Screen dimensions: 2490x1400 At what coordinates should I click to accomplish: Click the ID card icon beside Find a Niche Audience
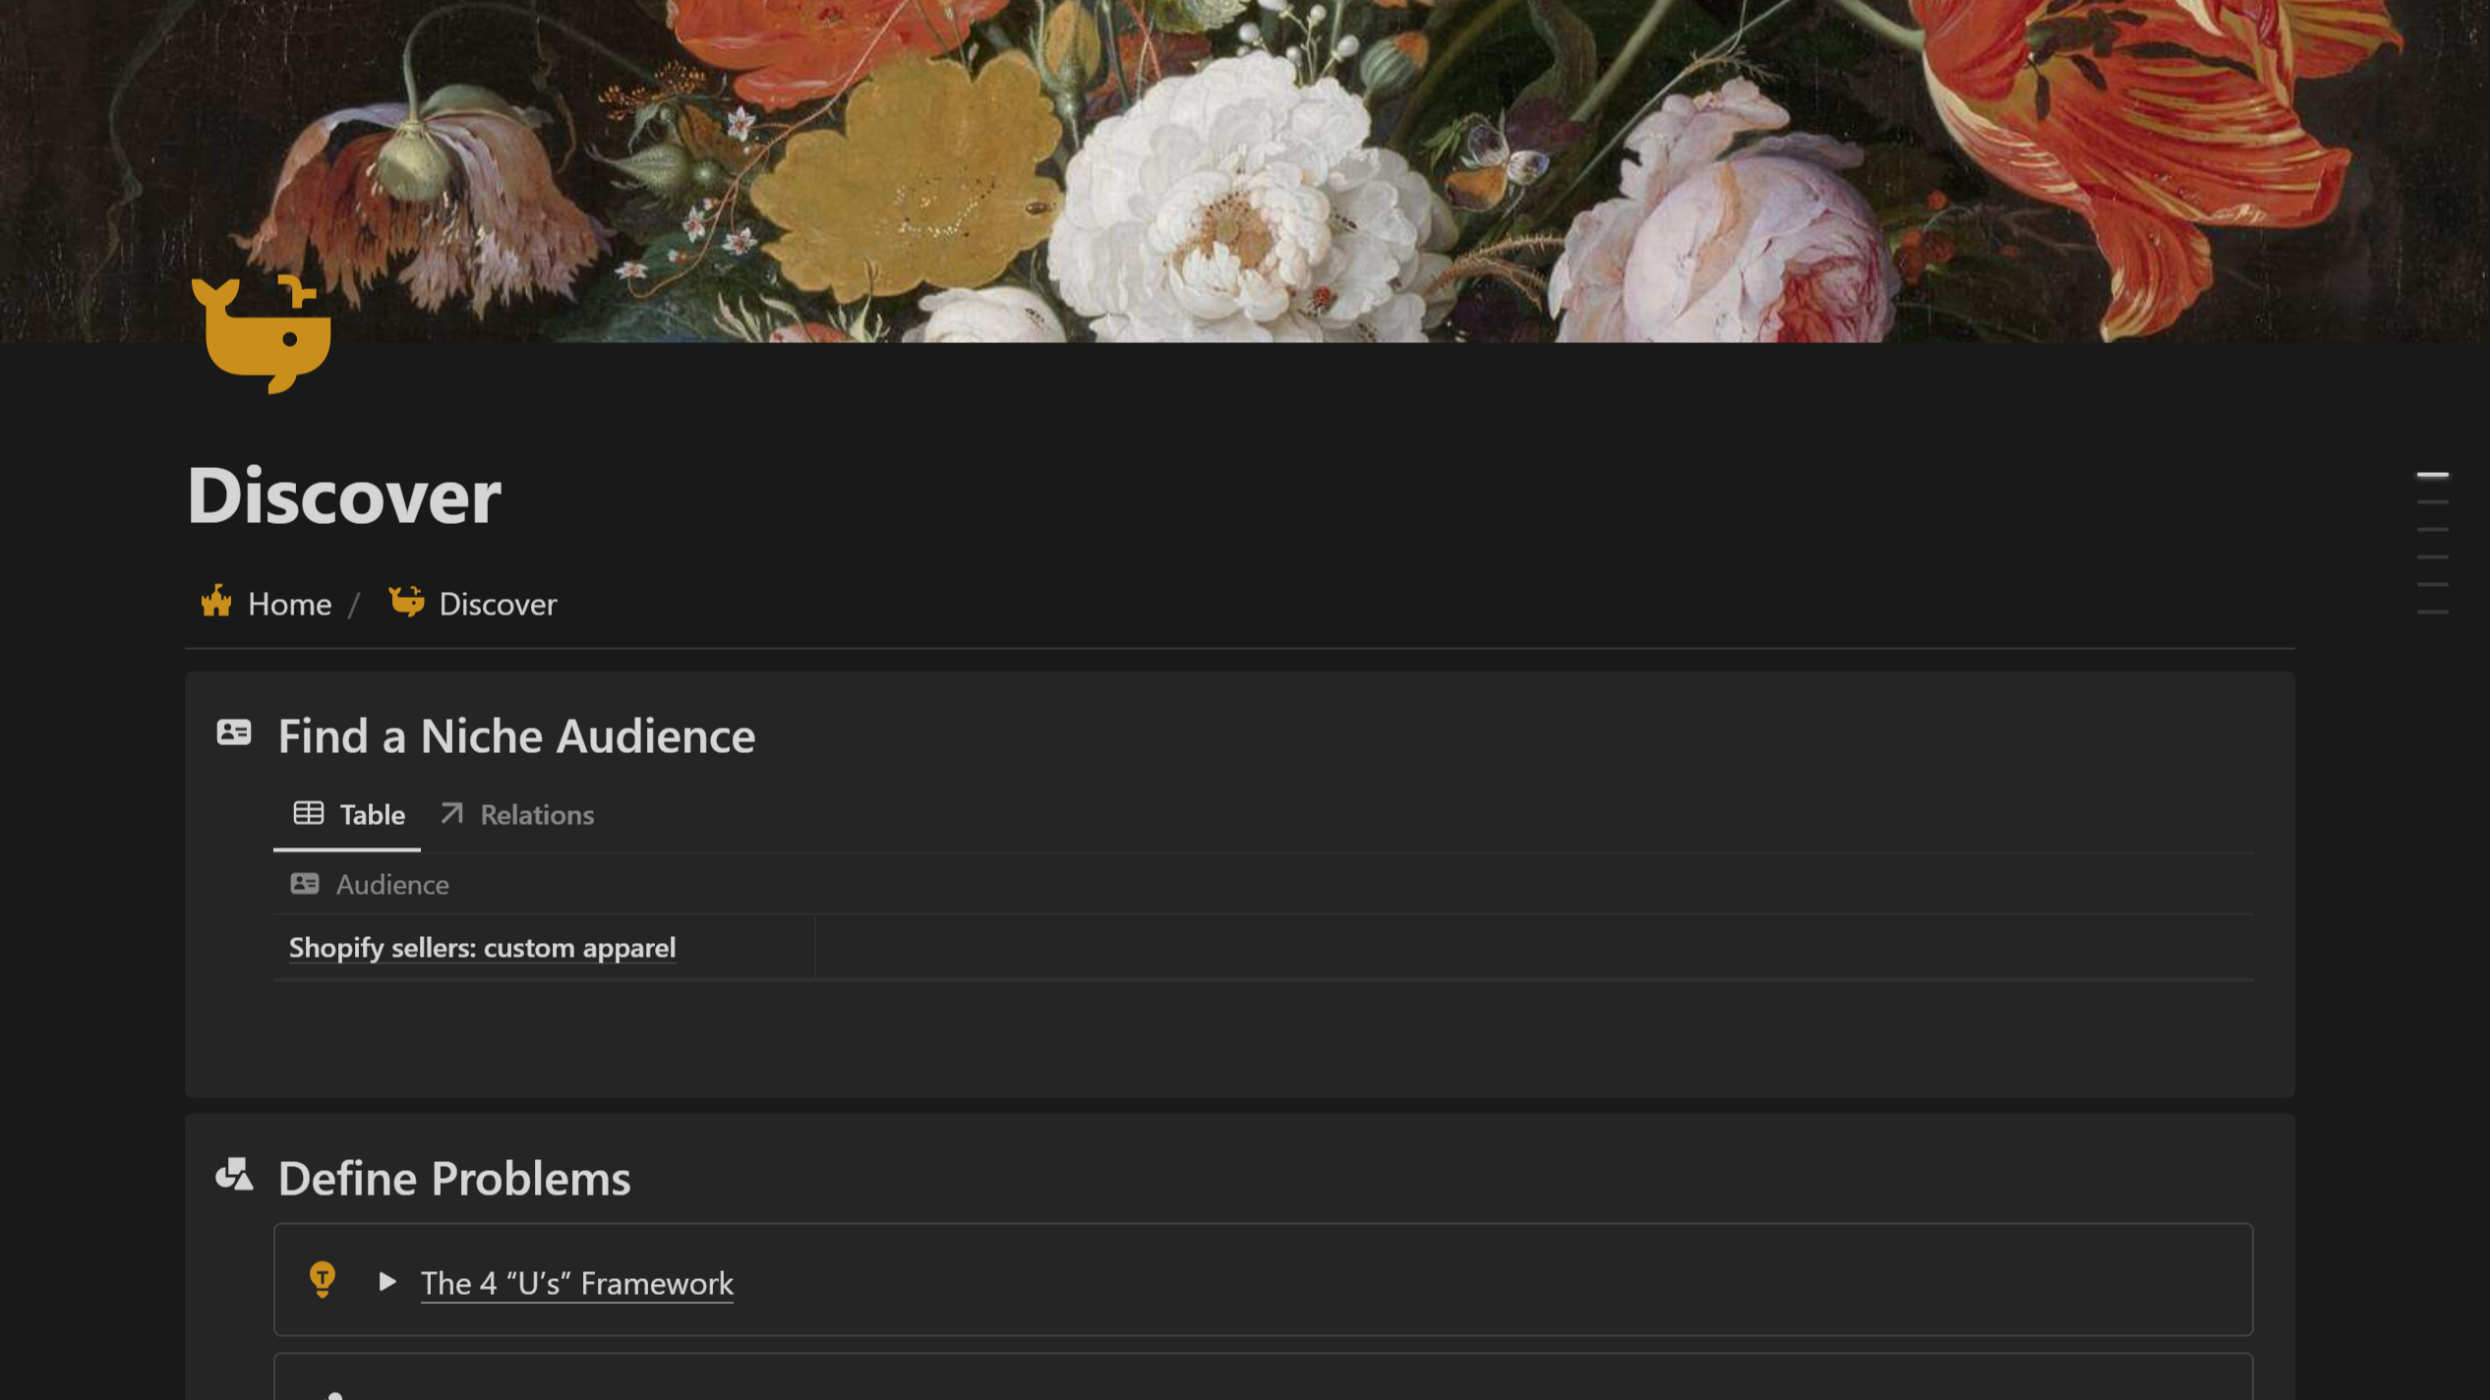click(x=234, y=733)
